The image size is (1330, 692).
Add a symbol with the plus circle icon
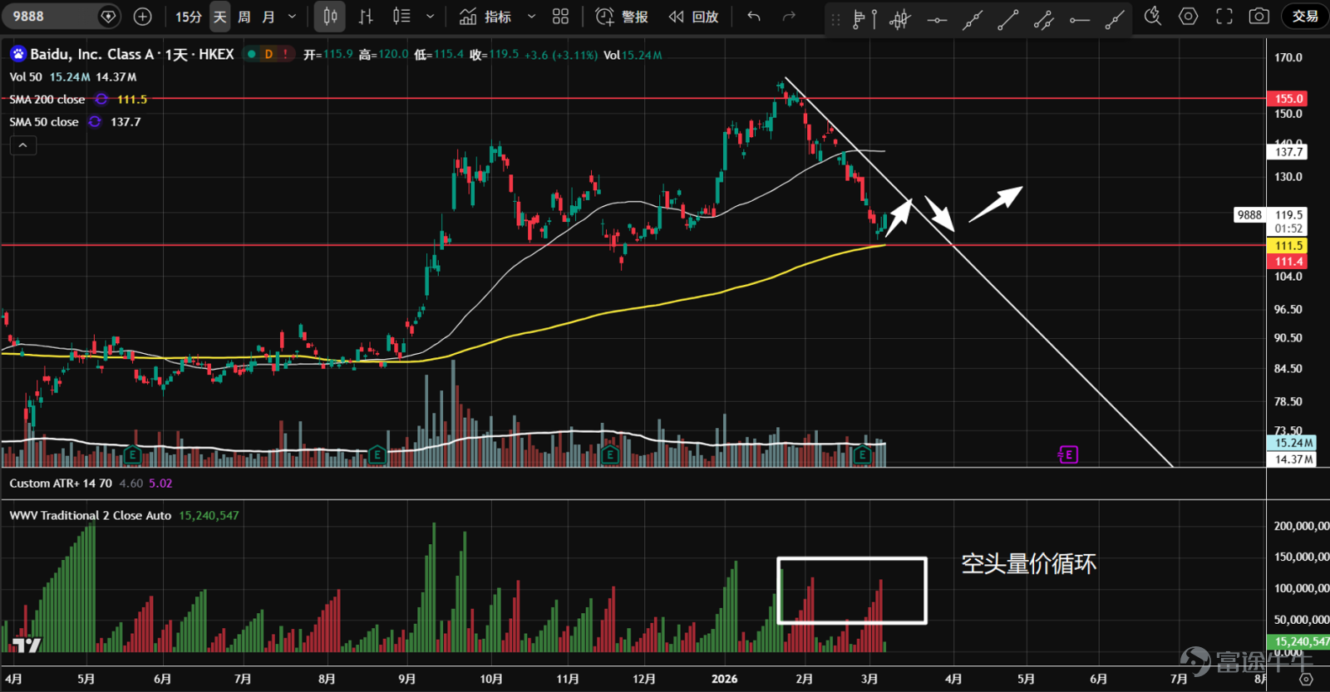tap(143, 17)
